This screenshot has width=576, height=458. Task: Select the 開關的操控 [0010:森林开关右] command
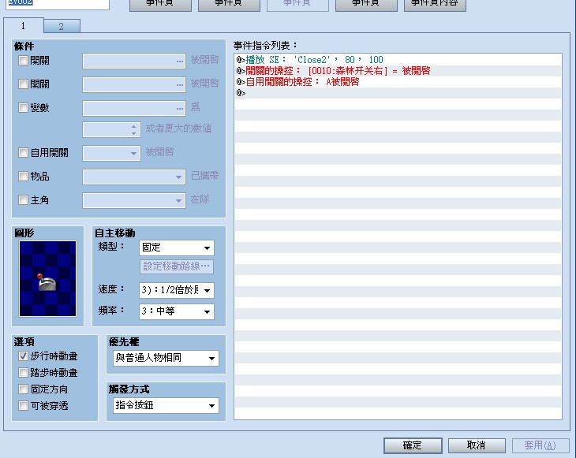398,71
